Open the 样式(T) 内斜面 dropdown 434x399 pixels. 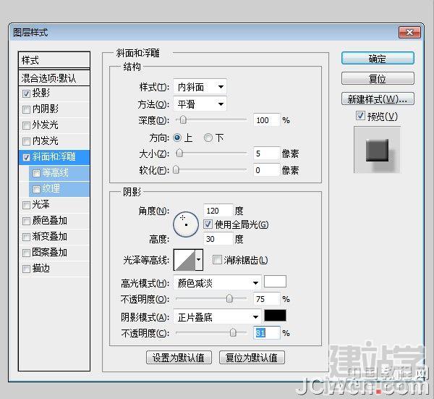click(x=200, y=87)
